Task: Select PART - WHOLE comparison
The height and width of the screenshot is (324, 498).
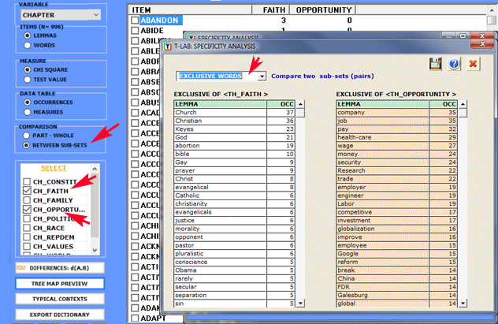Action: click(26, 136)
